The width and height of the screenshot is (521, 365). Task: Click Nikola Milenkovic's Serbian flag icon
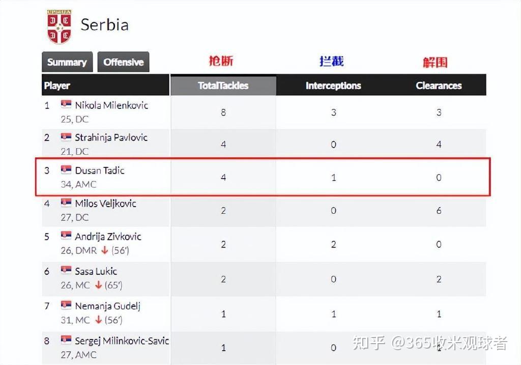(x=66, y=105)
